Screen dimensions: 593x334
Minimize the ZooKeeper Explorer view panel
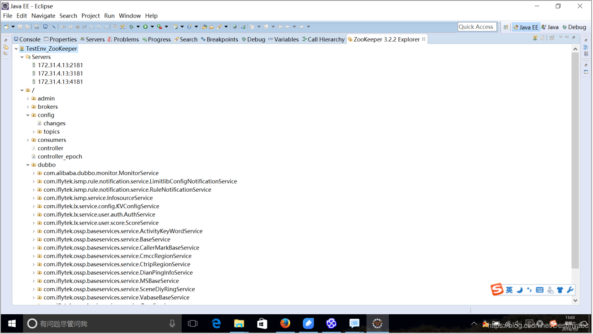(x=567, y=37)
